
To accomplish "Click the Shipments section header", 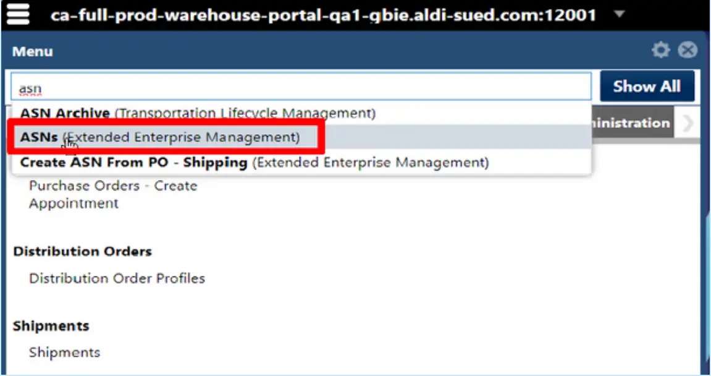I will [50, 325].
